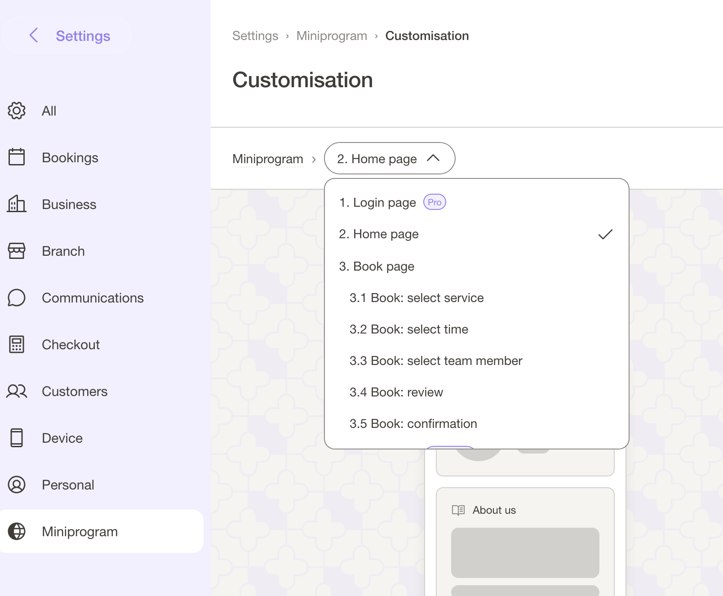Click the calendar icon for Bookings
This screenshot has width=723, height=596.
[x=17, y=157]
